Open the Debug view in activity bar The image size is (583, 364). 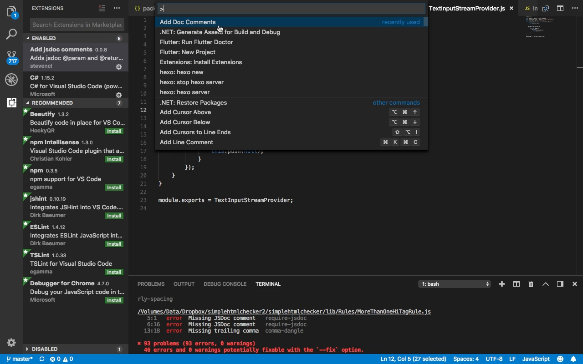coord(11,80)
